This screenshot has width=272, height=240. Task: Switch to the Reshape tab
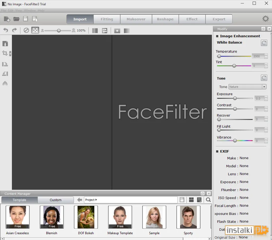click(x=165, y=19)
